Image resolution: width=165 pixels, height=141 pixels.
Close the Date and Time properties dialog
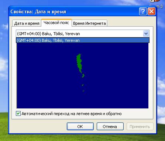(151, 11)
